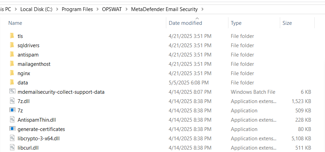Click the libcrypto-3-x64.dll file name

(x=39, y=139)
